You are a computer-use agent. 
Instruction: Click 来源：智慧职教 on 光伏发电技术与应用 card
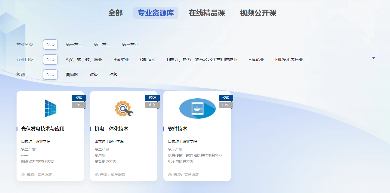pyautogui.click(x=39, y=175)
